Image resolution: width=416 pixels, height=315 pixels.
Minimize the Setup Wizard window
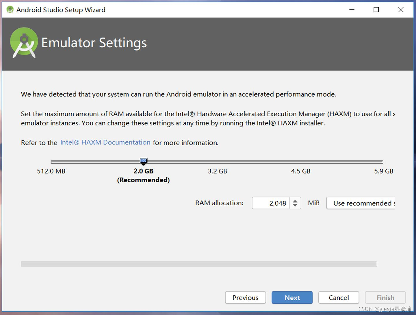[352, 10]
